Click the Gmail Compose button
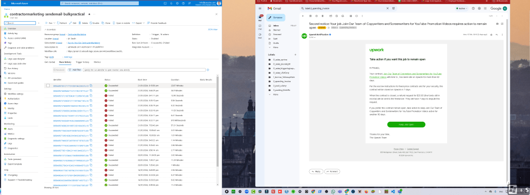Screen dimensions: 530x195 click(x=276, y=18)
